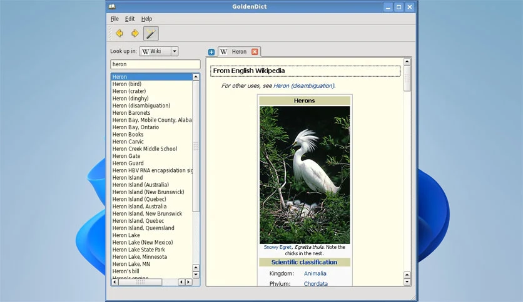523x302 pixels.
Task: Click Wikipedia W icon on Heron tab
Action: click(224, 52)
